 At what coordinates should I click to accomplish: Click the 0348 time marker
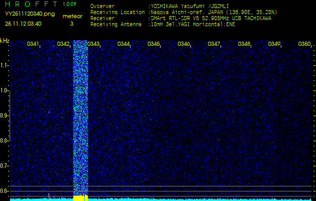pos(244,44)
